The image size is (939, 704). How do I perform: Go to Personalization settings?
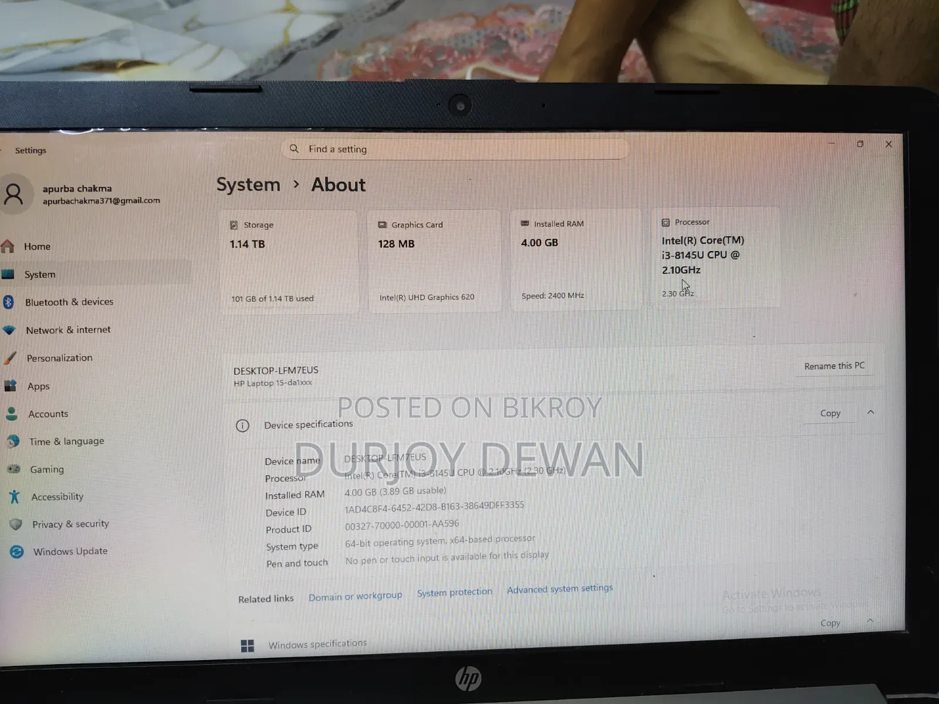(x=59, y=358)
